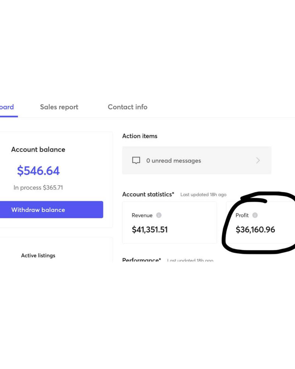
Task: Click the $546.64 account balance amount
Action: [38, 170]
